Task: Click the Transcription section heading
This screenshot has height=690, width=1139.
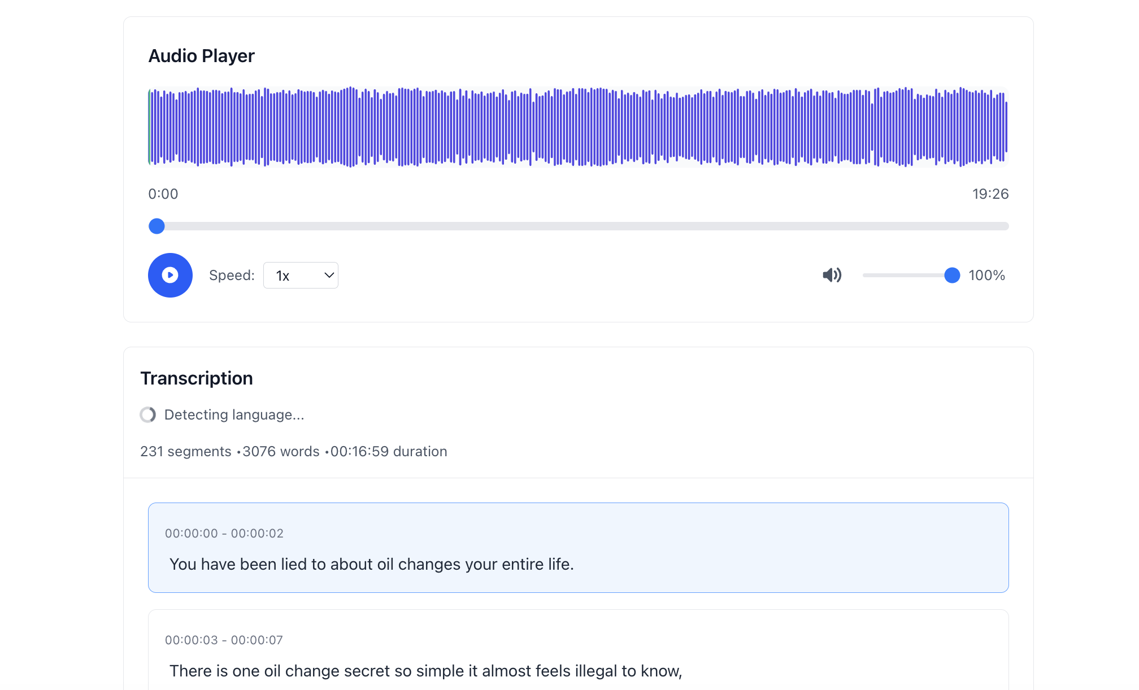Action: click(196, 378)
